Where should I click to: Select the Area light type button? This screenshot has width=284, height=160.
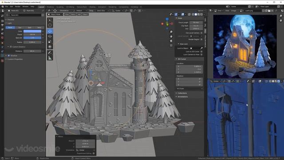pyautogui.click(x=39, y=28)
